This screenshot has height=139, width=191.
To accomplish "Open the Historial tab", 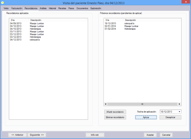I will [52, 8].
